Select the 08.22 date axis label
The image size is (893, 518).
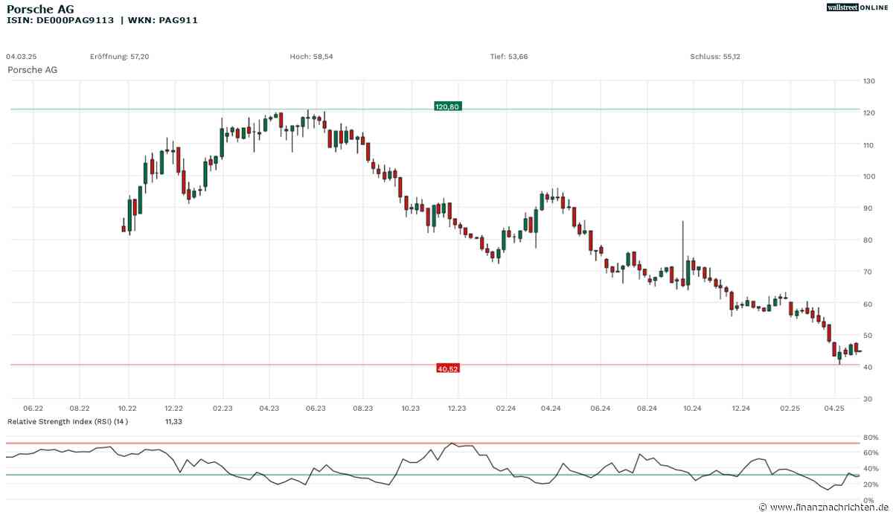(80, 408)
